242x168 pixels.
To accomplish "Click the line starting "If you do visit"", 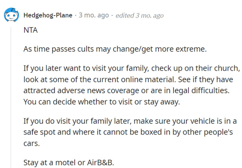I will point(130,121).
